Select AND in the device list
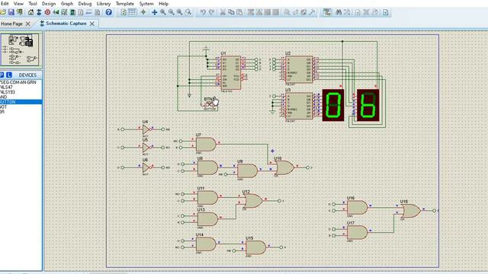This screenshot has height=274, width=488. pos(21,97)
